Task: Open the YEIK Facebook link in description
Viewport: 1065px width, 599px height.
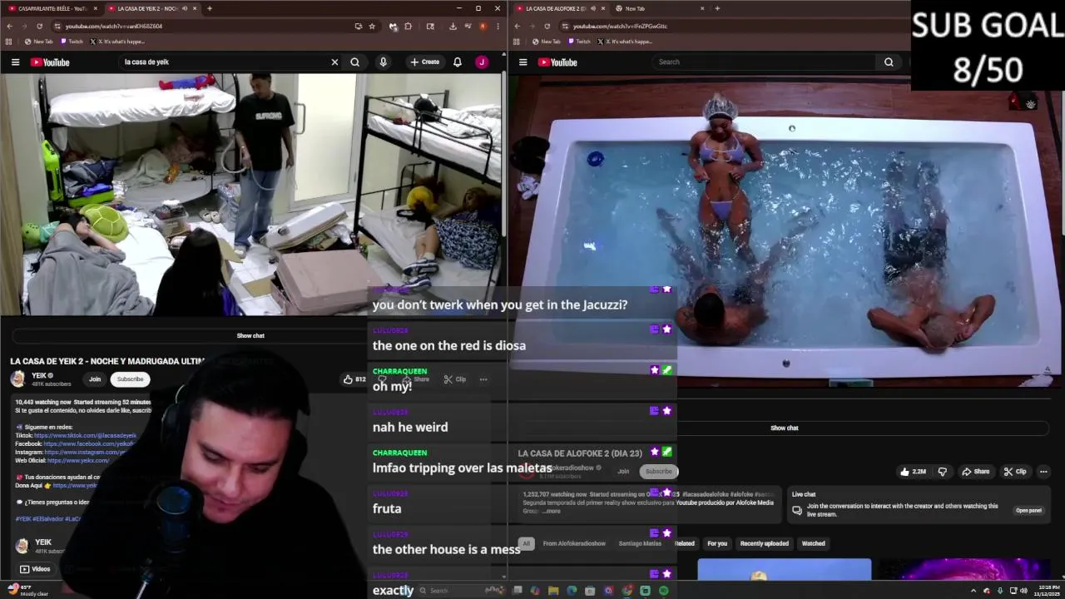Action: [89, 443]
